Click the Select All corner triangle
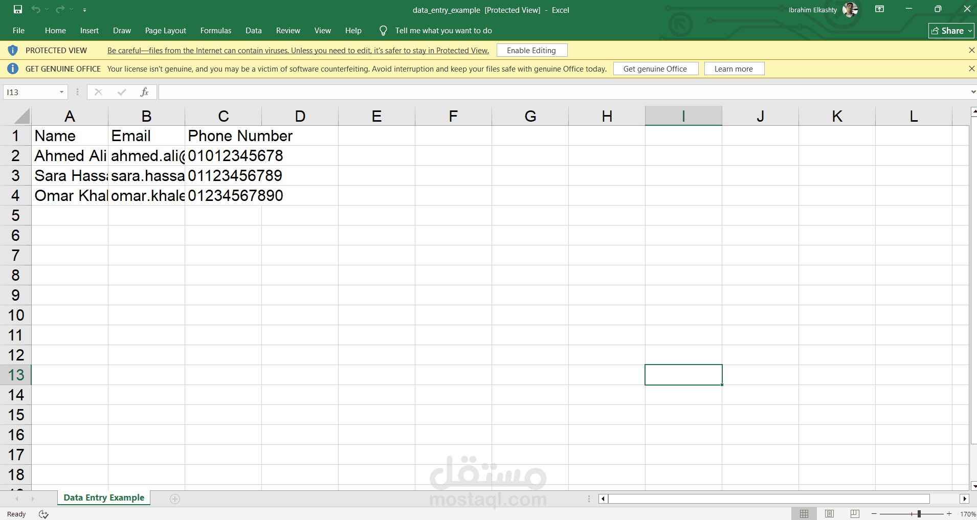The height and width of the screenshot is (520, 977). tap(21, 117)
